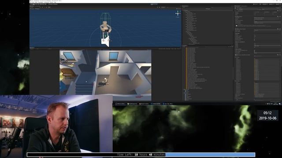Image resolution: width=282 pixels, height=158 pixels.
Task: Click the player character in Game view
Action: tap(106, 81)
